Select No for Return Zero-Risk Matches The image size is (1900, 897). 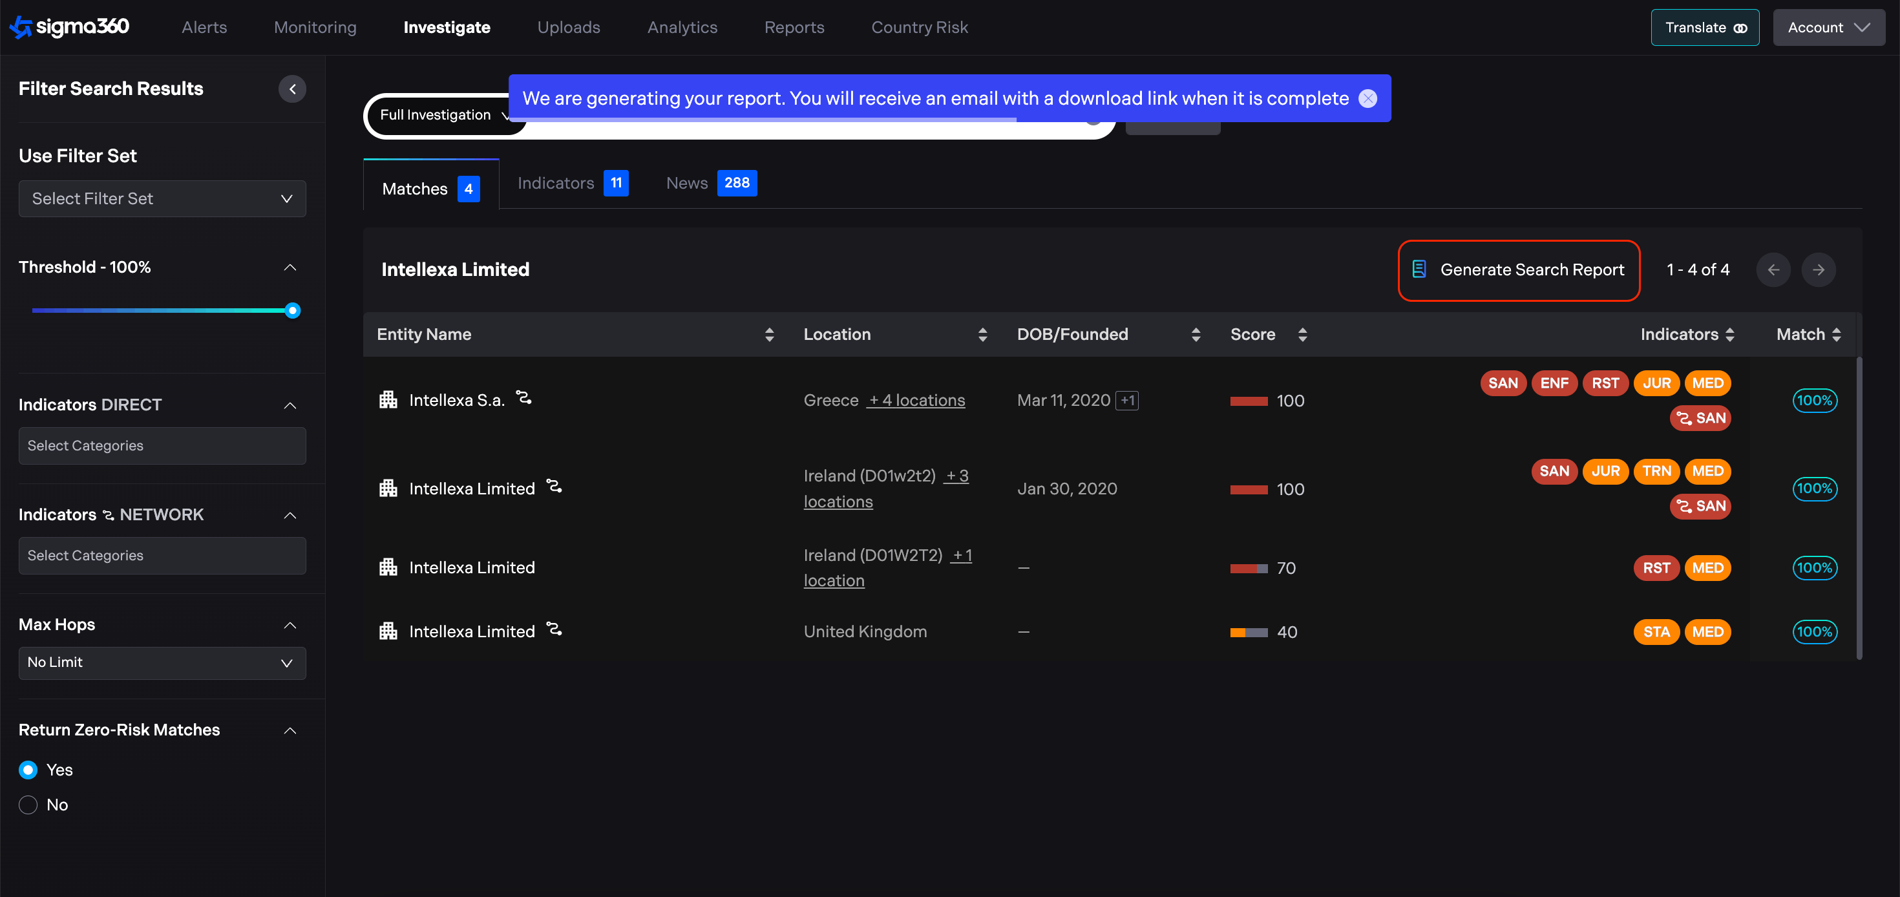28,805
